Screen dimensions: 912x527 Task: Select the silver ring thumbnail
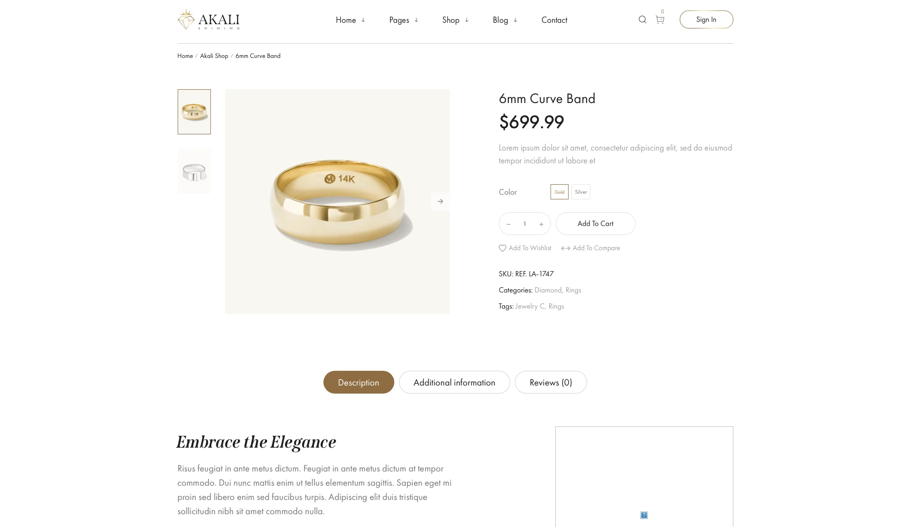point(194,171)
